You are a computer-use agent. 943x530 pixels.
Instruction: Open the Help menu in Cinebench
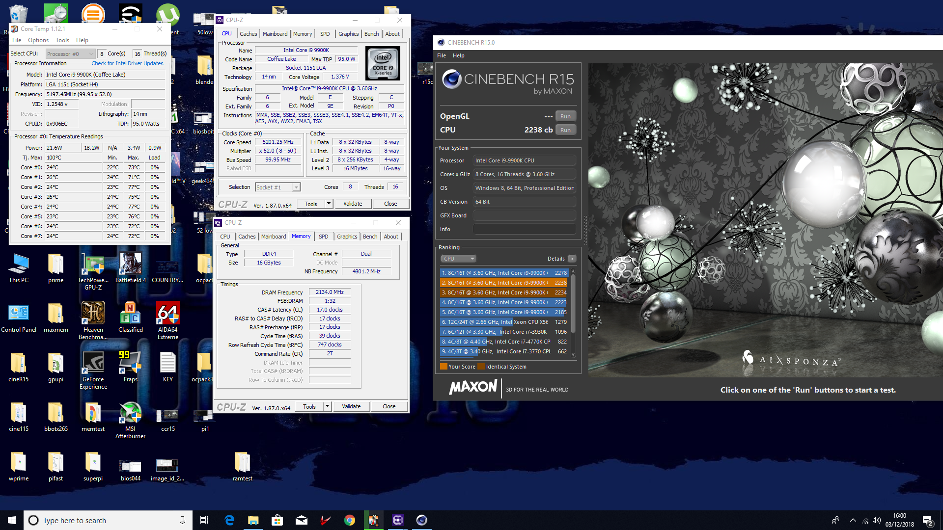(458, 55)
